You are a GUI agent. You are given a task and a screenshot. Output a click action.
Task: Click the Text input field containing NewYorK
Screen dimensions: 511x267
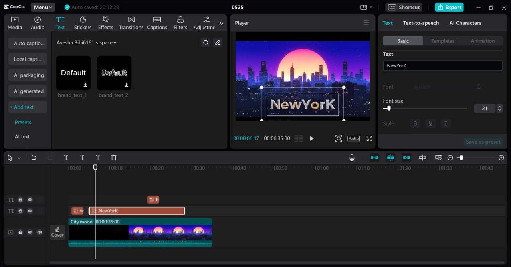click(443, 66)
